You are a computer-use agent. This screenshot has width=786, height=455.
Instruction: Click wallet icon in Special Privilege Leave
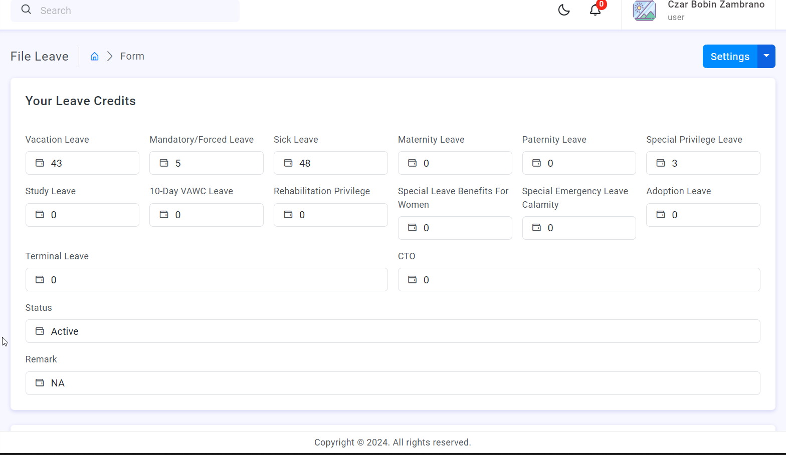[x=661, y=163]
